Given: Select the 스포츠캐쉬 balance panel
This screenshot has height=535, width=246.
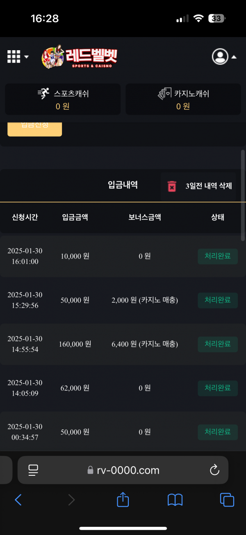Looking at the screenshot, I should pyautogui.click(x=63, y=99).
